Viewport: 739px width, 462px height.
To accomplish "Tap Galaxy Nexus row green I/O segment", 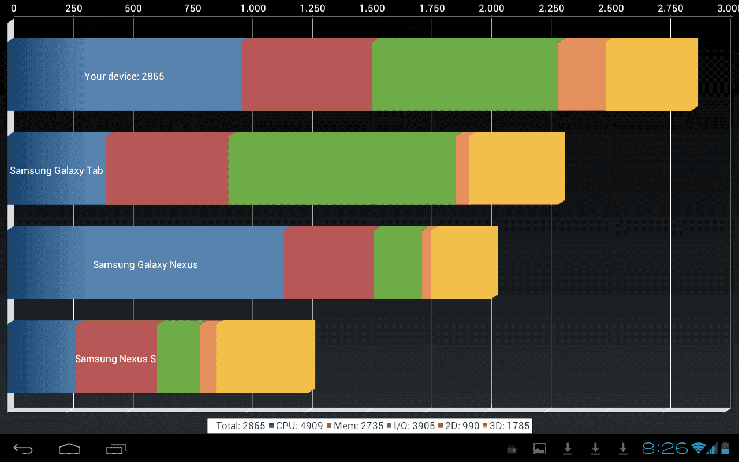I will click(x=398, y=263).
